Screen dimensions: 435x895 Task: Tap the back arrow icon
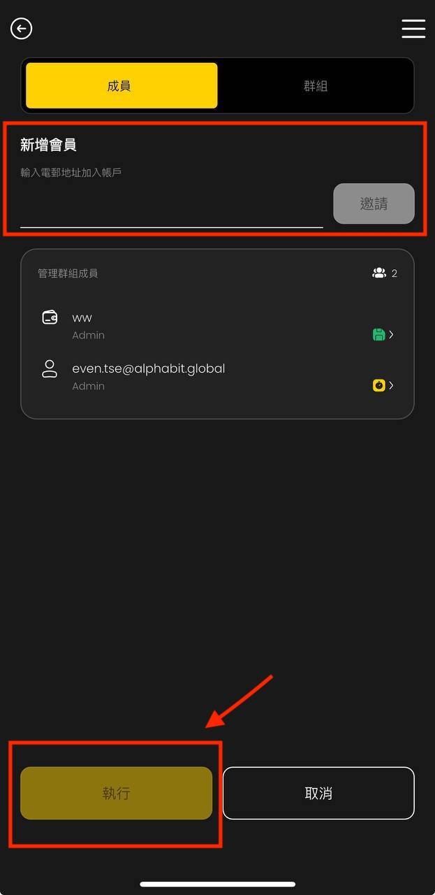[x=22, y=29]
